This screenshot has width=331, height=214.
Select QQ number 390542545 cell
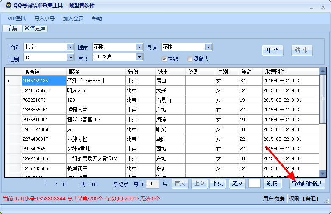point(44,149)
